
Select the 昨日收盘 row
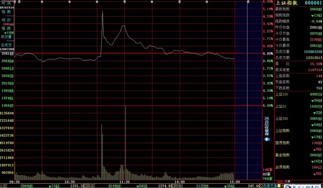pos(299,27)
